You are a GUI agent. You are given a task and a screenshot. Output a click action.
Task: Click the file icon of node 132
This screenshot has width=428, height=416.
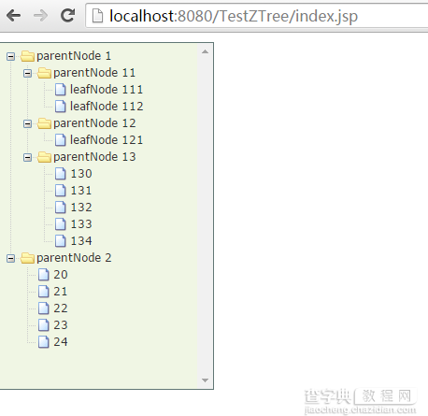click(61, 208)
